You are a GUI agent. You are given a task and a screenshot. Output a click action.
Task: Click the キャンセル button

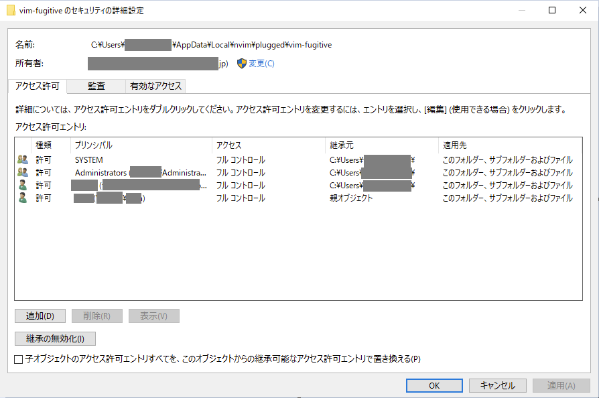coord(498,385)
